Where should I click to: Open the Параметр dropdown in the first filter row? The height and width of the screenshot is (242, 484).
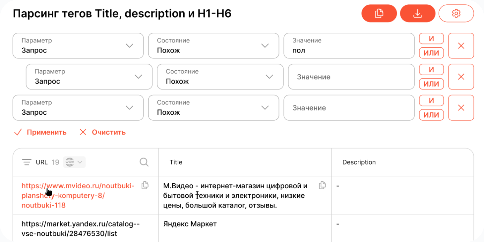[78, 46]
